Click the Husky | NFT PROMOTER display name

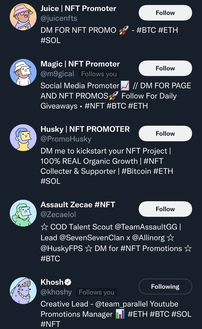pos(85,129)
